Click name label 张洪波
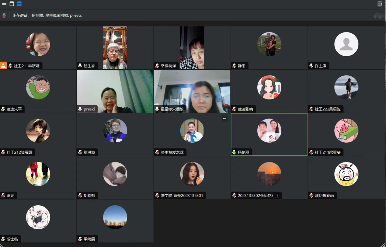This screenshot has height=247, width=386. (89, 152)
